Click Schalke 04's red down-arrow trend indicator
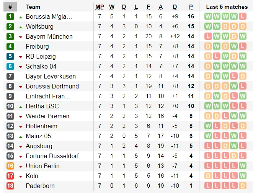Viewport: 253px width, 193px height. [21, 67]
